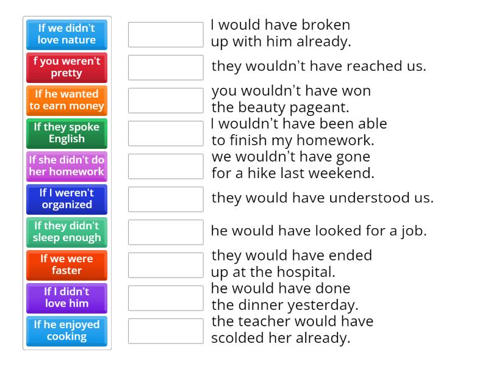The height and width of the screenshot is (366, 488).
Task: Click the red 'f you weren't pretty' tile
Action: click(67, 67)
